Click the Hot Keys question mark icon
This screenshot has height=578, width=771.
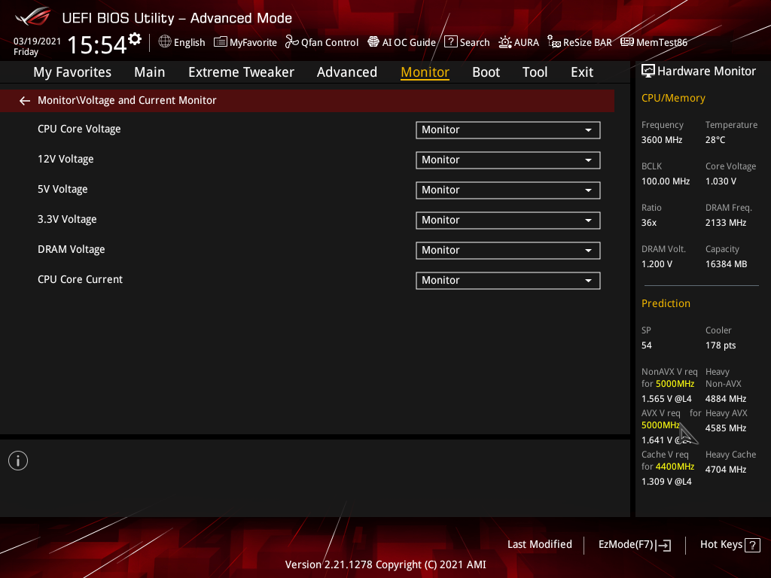752,545
